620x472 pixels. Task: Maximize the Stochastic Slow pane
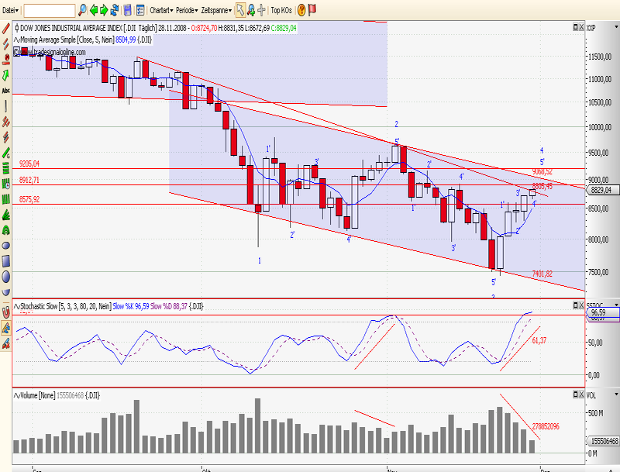coord(575,305)
